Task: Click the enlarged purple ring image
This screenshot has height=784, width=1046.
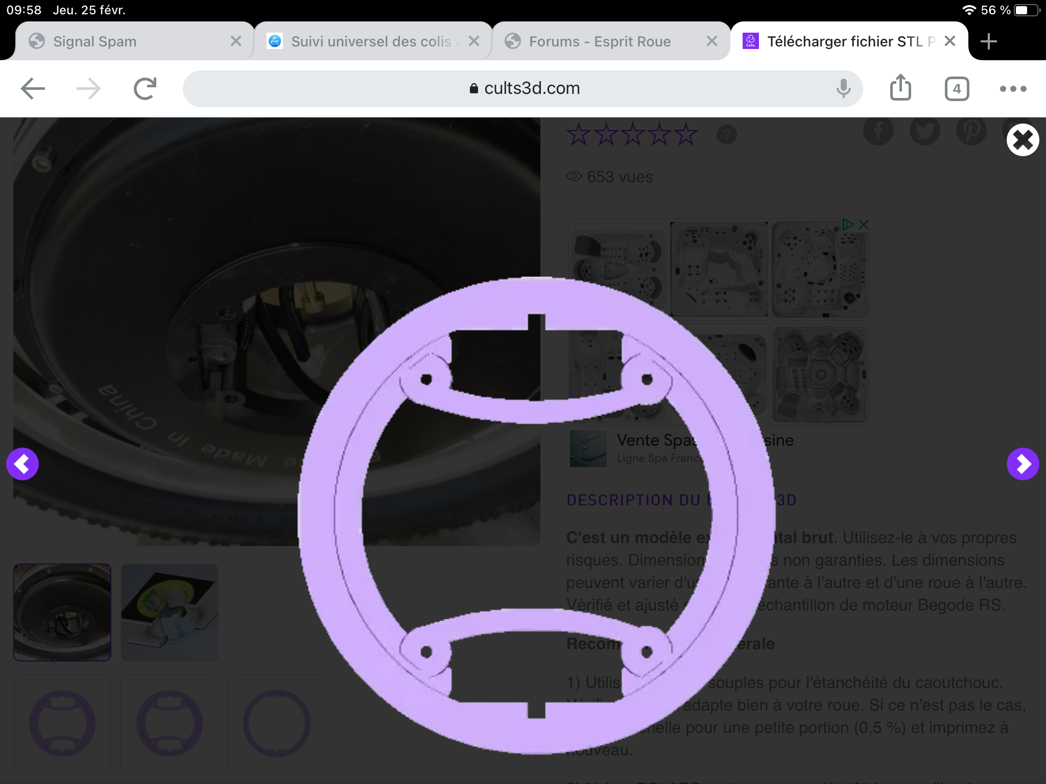Action: coord(536,516)
